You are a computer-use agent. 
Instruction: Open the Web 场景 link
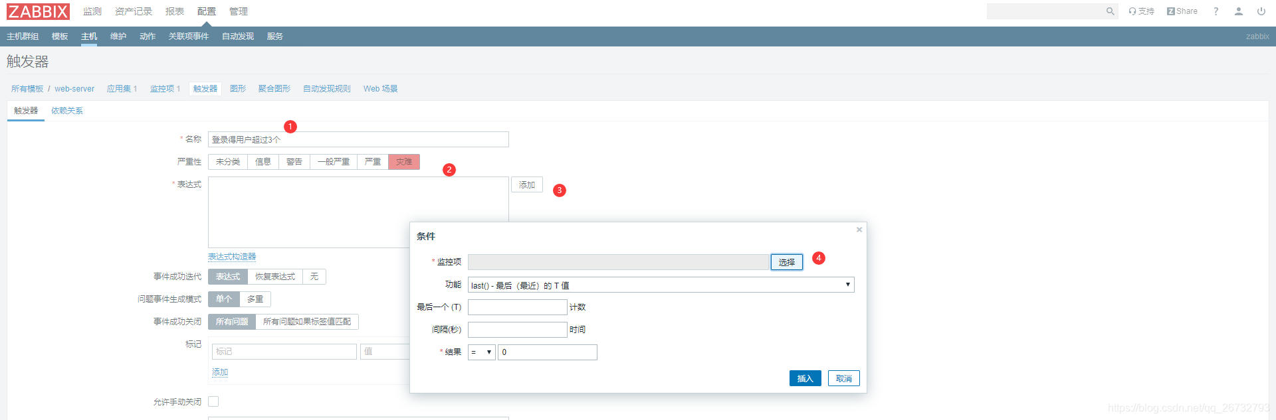(380, 89)
